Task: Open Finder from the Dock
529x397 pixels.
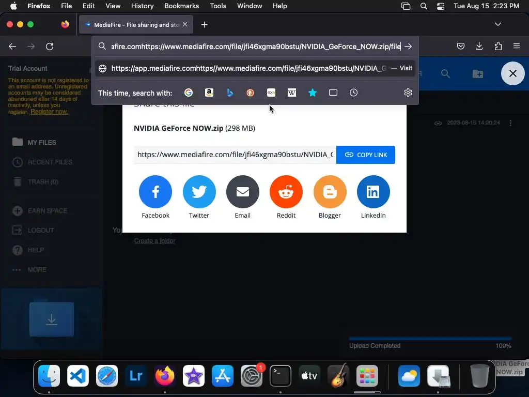Action: (49, 375)
